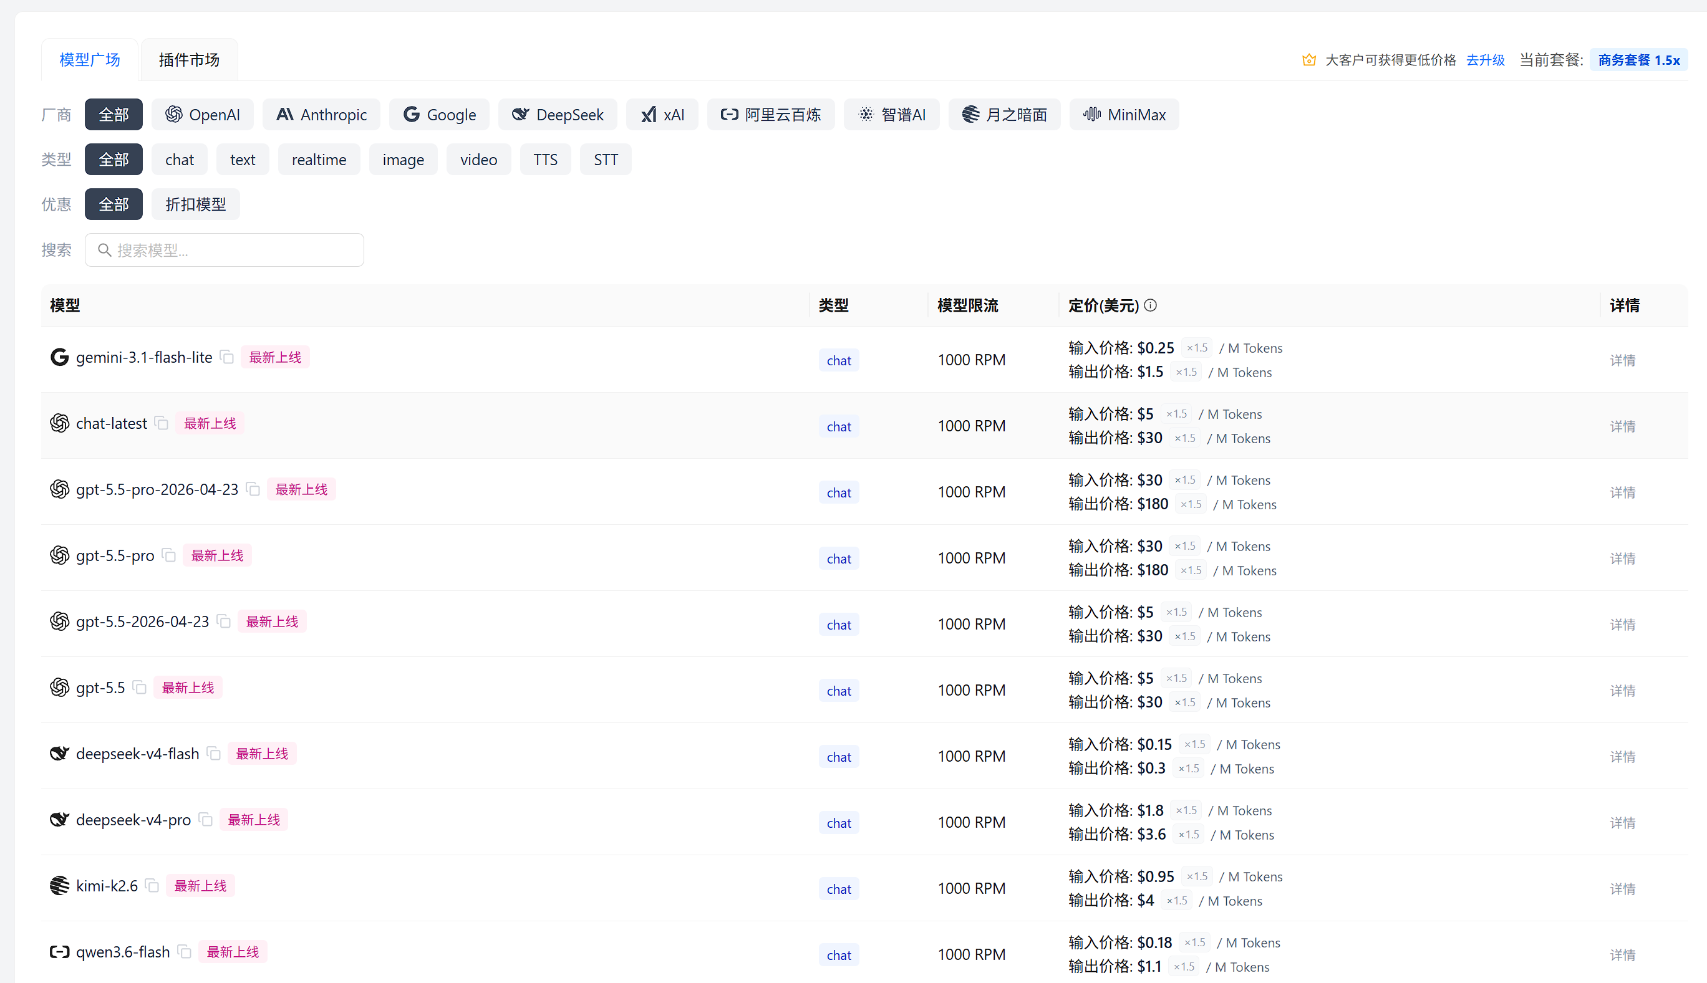
Task: Switch to the 模型广场 tab
Action: click(x=90, y=60)
